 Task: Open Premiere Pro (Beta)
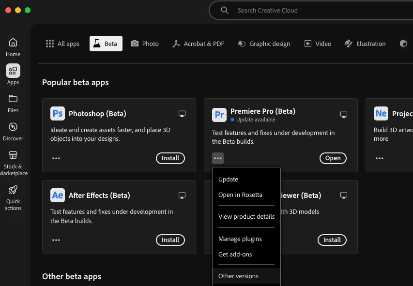[333, 158]
